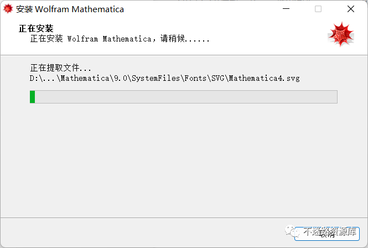
Task: Close the Wolfram Mathematica installer
Action: point(350,9)
